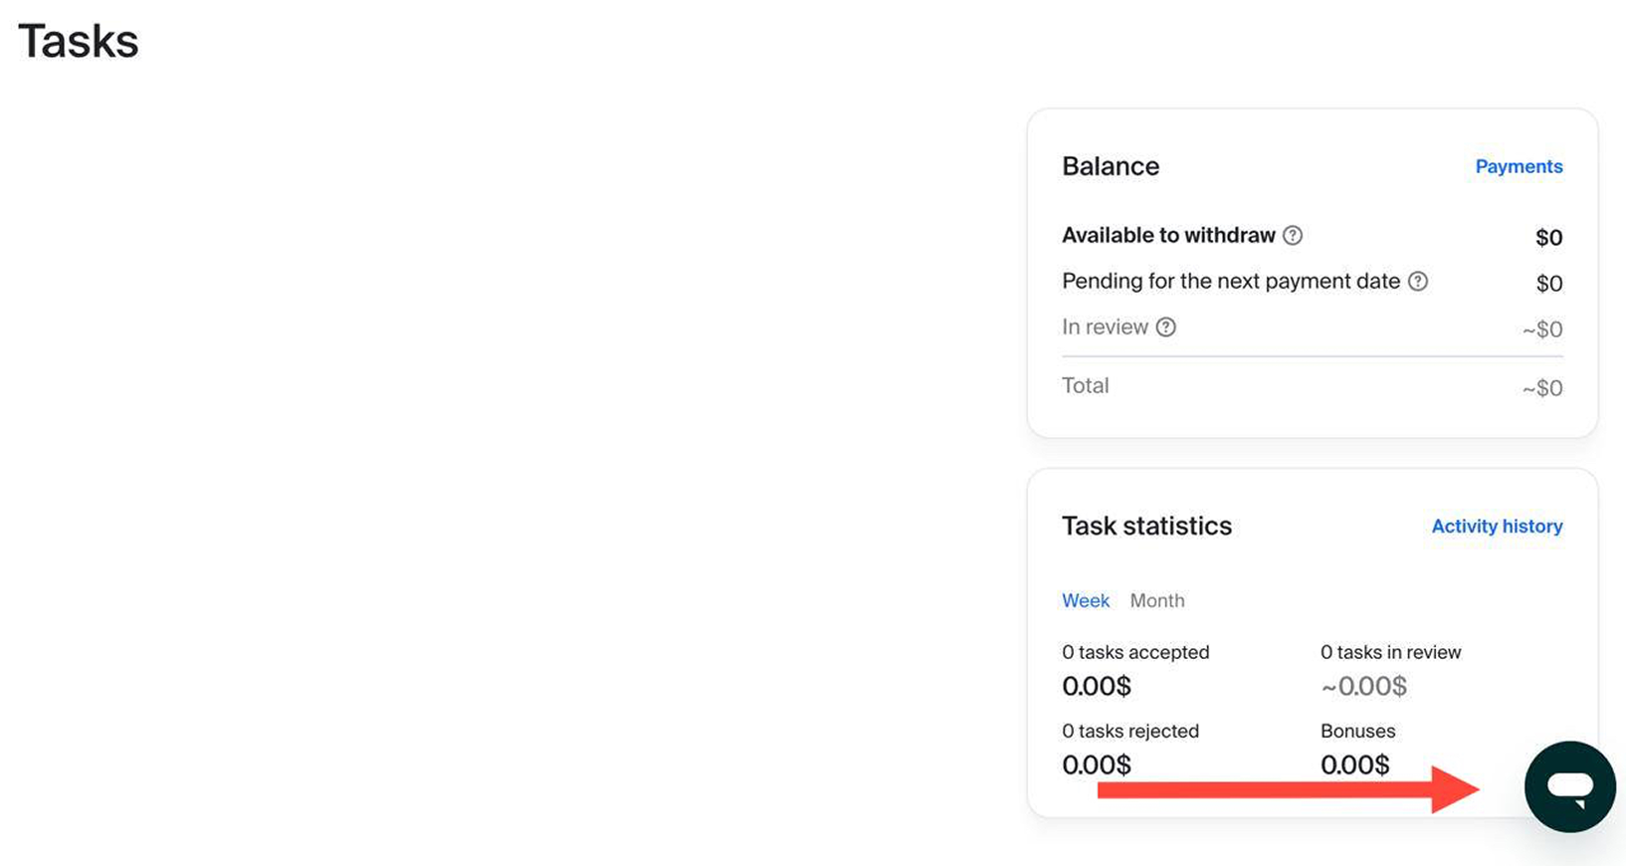Viewport: 1626px width, 866px height.
Task: Click the Pending for the next payment date label
Action: click(1231, 282)
